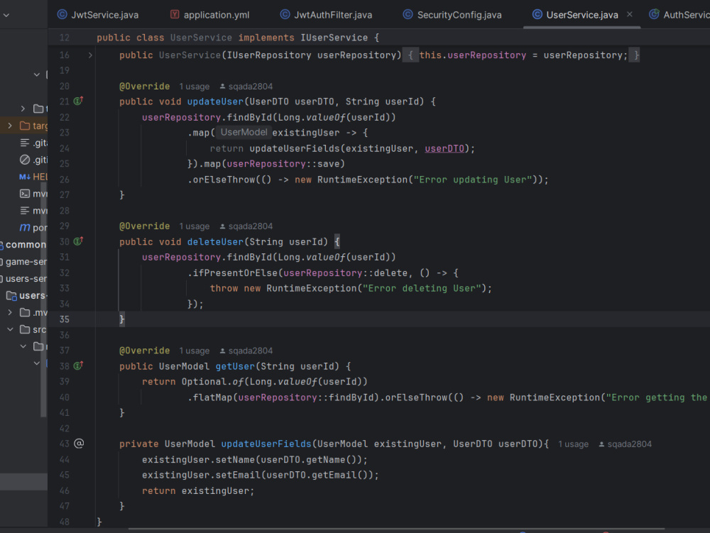
Task: Click author sqada2804 beside updateUserFields
Action: [x=626, y=444]
